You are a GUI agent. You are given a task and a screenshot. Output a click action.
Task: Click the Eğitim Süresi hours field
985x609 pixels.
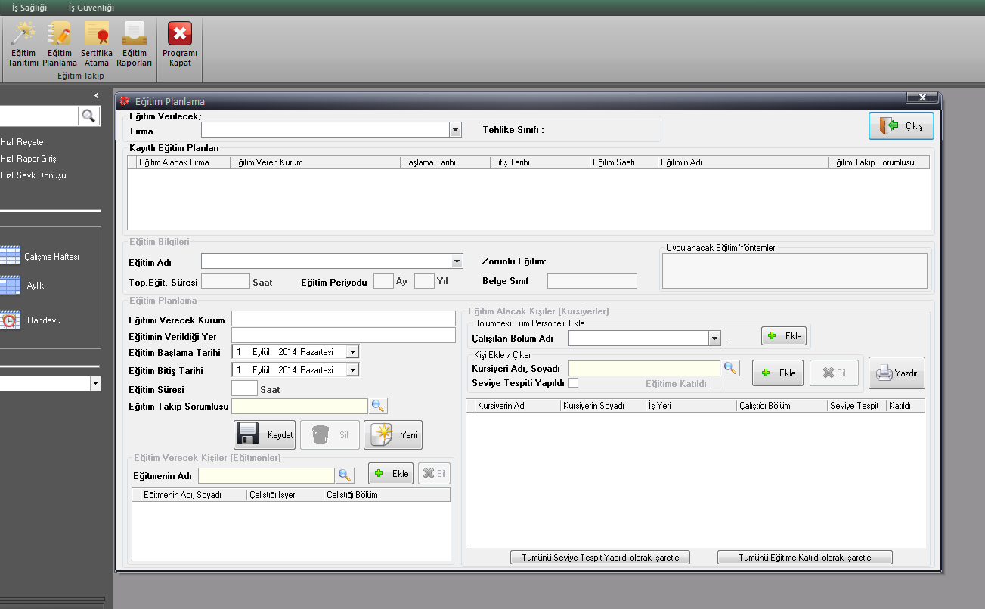pos(244,388)
